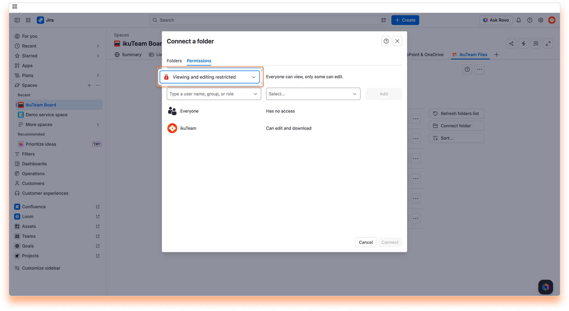
Task: Open Demo service space
Action: (x=59, y=115)
